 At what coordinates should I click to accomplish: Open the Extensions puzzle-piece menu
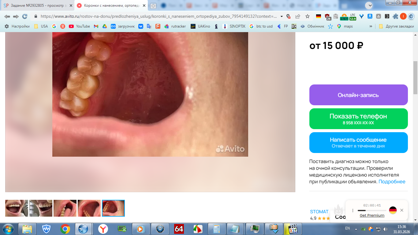(x=396, y=16)
